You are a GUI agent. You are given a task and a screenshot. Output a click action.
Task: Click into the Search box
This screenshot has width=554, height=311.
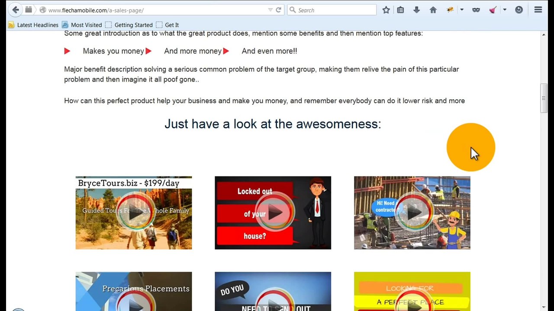pyautogui.click(x=332, y=10)
